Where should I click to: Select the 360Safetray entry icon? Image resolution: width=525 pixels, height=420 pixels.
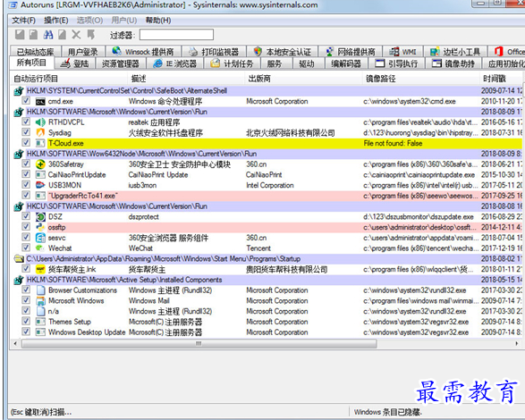40,164
